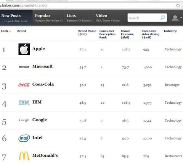Sort table by Brand Value ($bil)
Screen dimensions: 183x164
[87, 32]
